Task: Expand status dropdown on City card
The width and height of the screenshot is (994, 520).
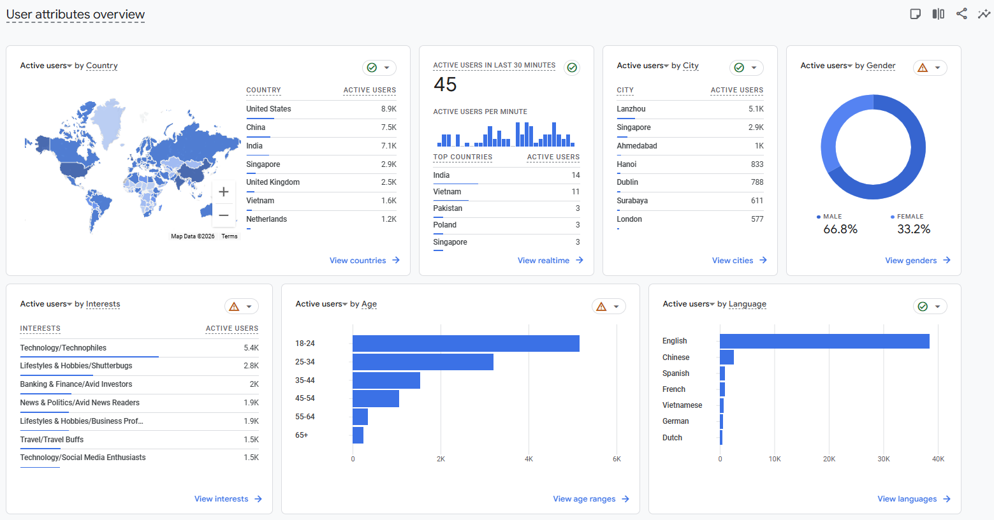Action: tap(754, 68)
